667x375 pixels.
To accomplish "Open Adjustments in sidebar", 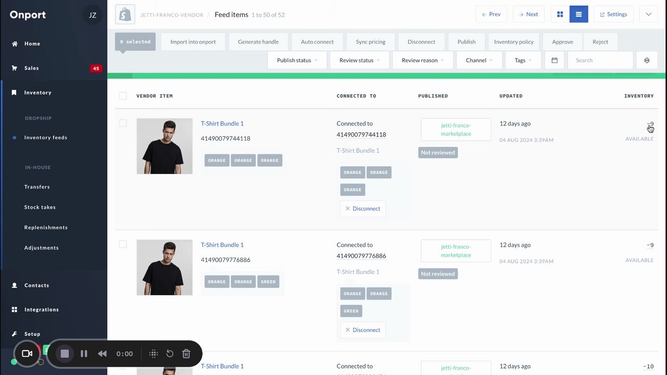I will [x=41, y=248].
